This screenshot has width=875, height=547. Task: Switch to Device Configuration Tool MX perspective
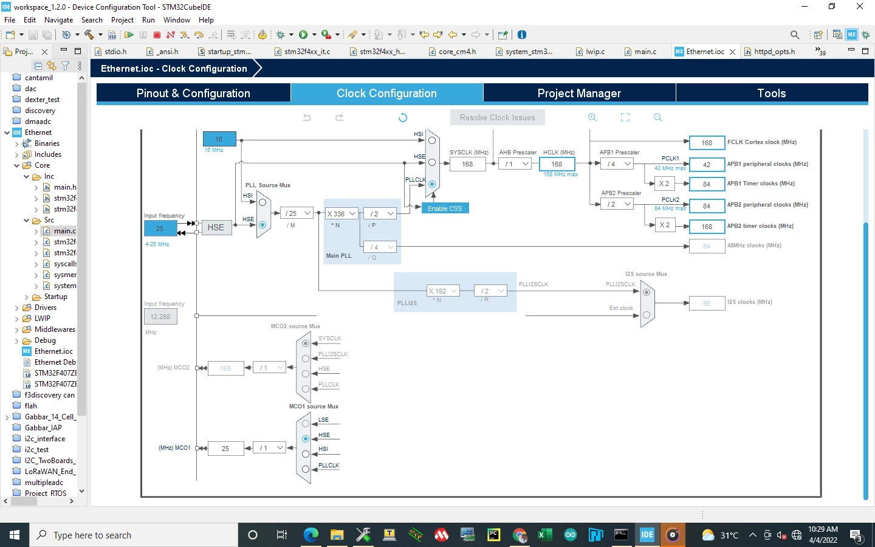(x=852, y=35)
